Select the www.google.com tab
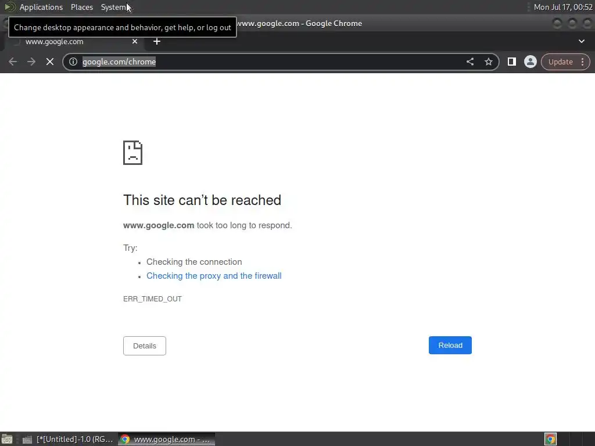 click(x=74, y=42)
